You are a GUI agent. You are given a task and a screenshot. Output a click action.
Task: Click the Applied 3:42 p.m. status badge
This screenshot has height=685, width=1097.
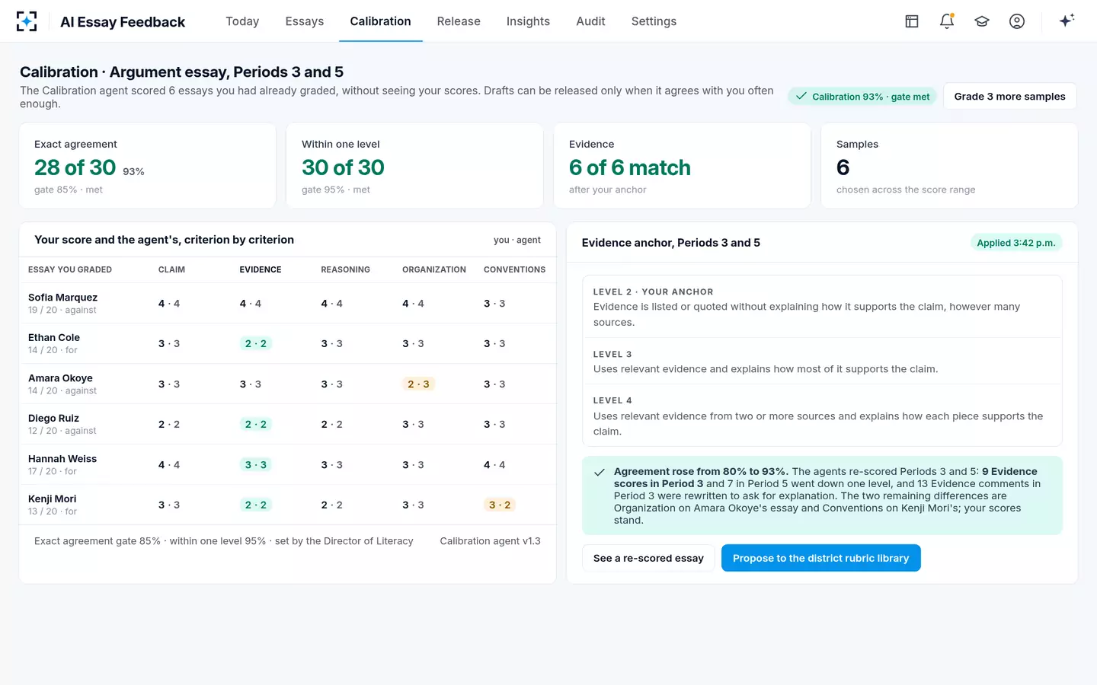tap(1016, 243)
